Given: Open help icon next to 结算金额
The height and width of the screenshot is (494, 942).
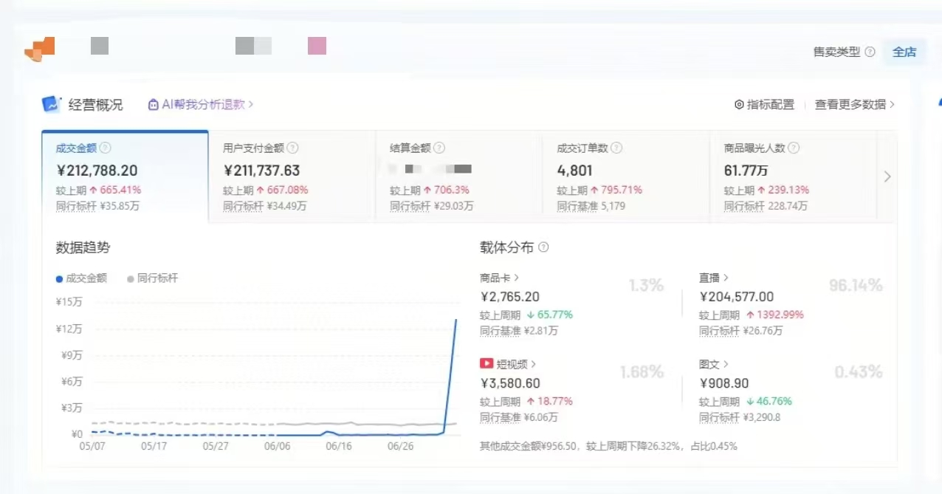Looking at the screenshot, I should click(439, 148).
